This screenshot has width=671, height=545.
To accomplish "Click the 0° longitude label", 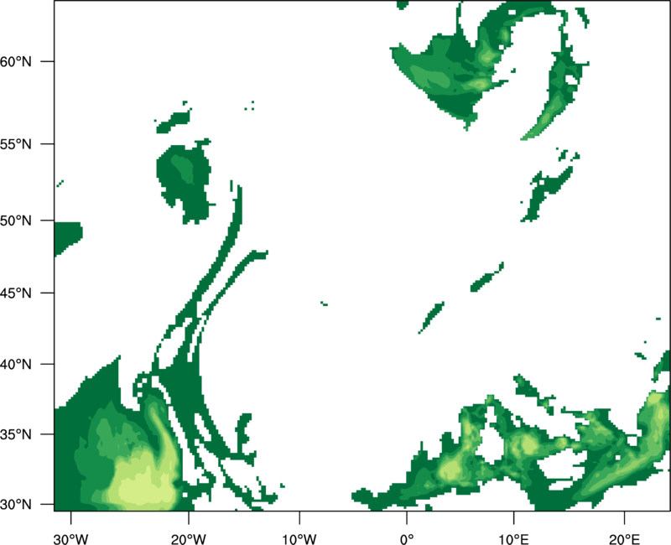I will 407,539.
